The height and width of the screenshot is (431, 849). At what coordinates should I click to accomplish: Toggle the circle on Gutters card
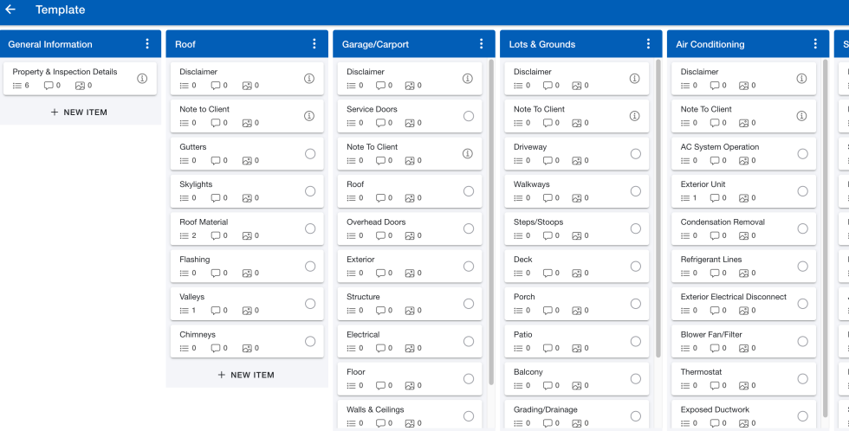[310, 153]
